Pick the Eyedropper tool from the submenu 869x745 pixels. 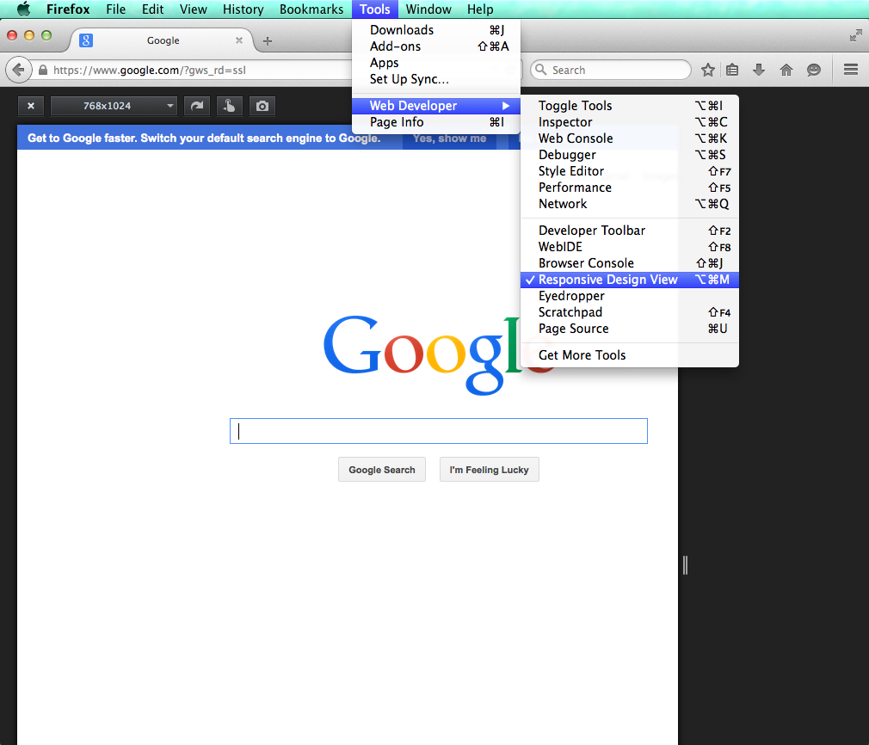630,295
